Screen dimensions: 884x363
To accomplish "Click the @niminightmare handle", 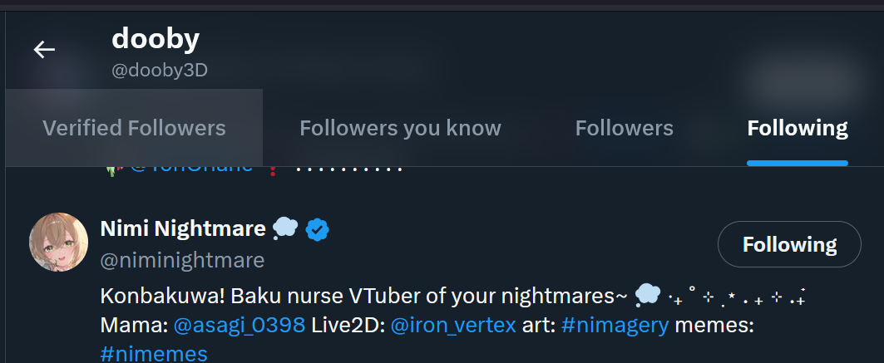I will (x=182, y=260).
